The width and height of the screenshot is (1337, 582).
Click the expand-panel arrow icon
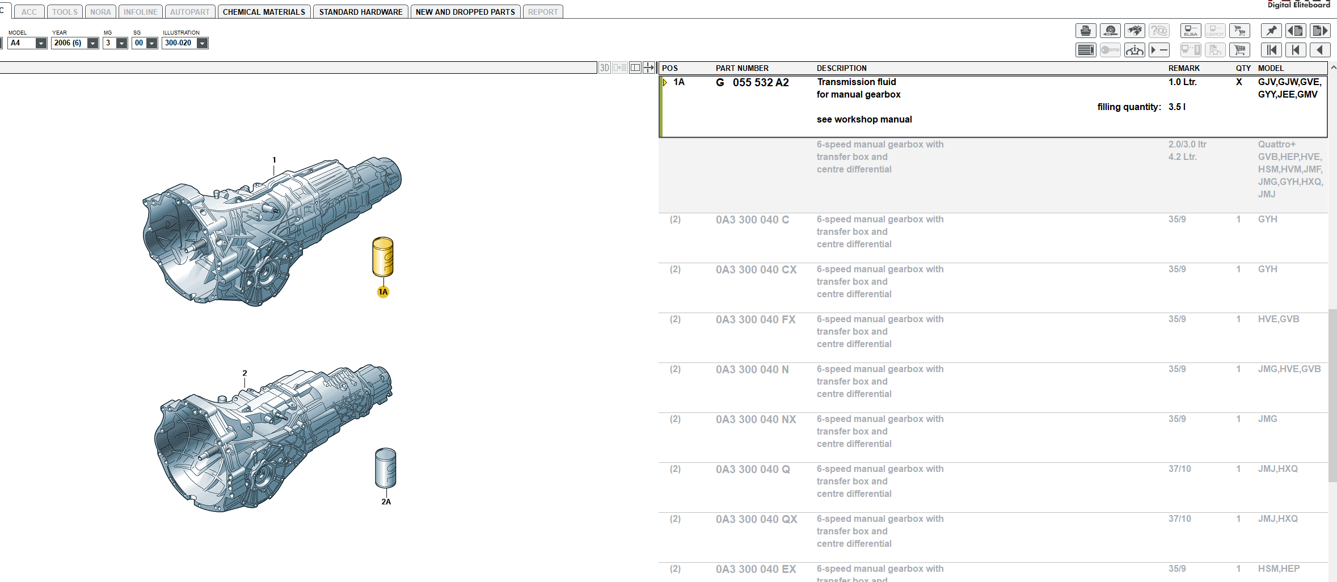tap(649, 68)
